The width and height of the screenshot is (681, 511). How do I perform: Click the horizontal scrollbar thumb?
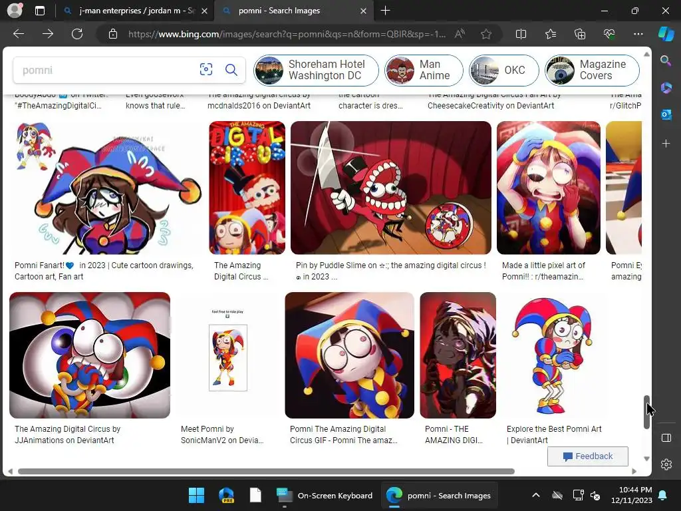pos(266,472)
